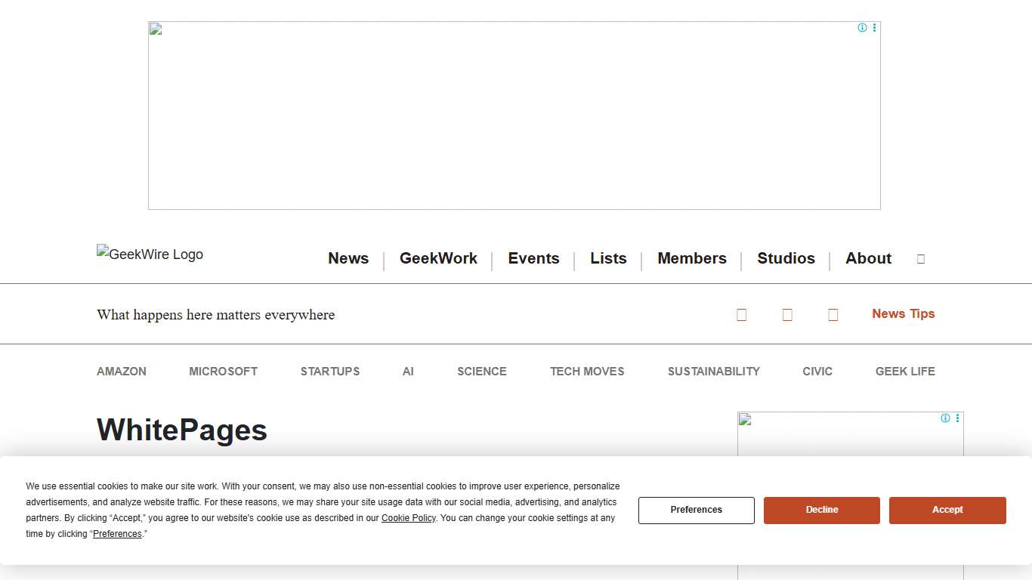1032x580 pixels.
Task: Open the sidebar ad three-dot menu icon
Action: (957, 418)
